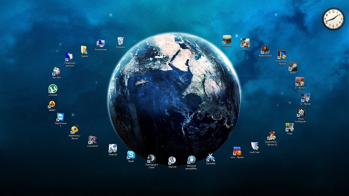Select the myAC.exe shield icon
Image resolution: width=349 pixels, height=196 pixels.
tap(254, 146)
